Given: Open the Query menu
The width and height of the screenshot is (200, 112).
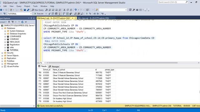Looking at the screenshot, I should tap(19, 6).
